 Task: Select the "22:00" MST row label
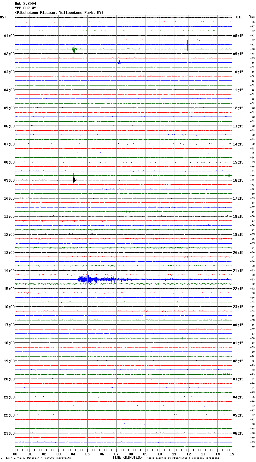9,415
